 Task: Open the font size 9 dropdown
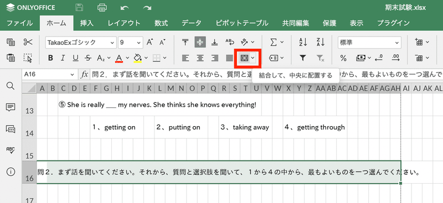click(x=139, y=43)
